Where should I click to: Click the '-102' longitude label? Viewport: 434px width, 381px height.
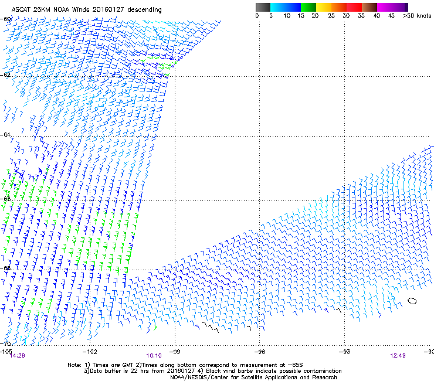(x=90, y=352)
